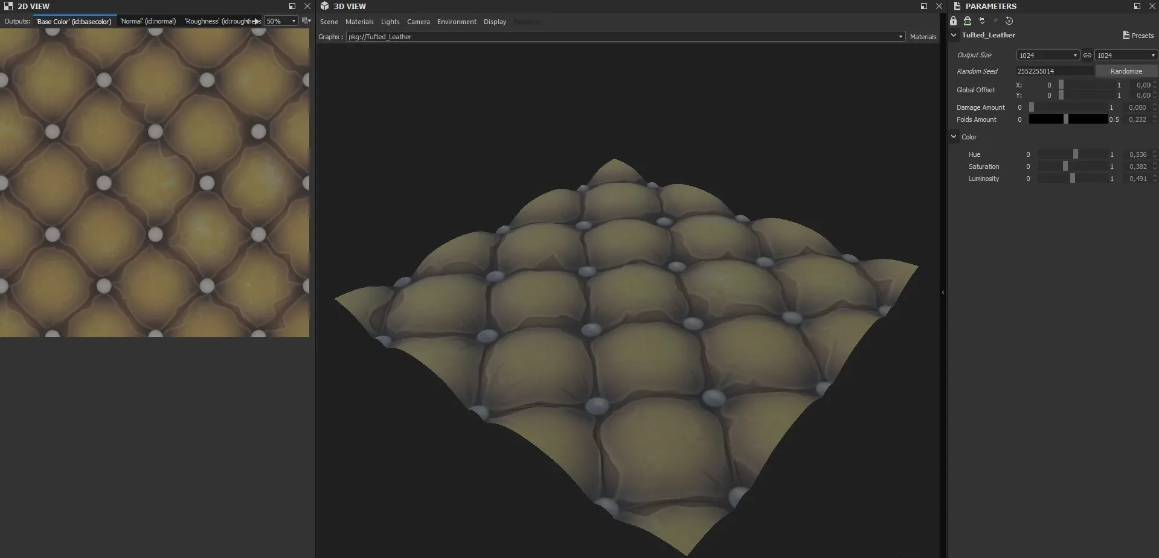Viewport: 1159px width, 558px height.
Task: Select the 'Base Color' output tab
Action: [x=74, y=21]
